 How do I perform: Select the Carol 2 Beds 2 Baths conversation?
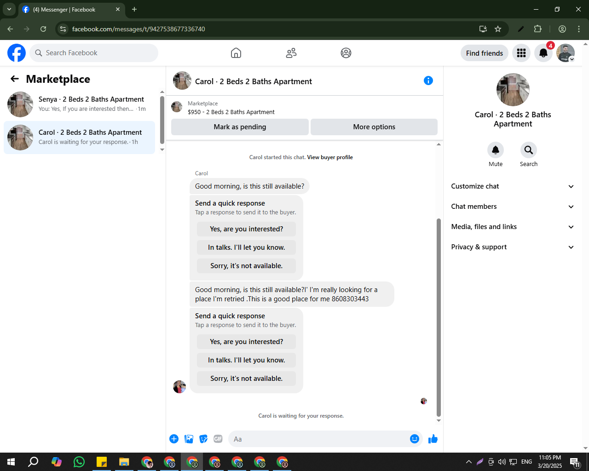click(79, 138)
